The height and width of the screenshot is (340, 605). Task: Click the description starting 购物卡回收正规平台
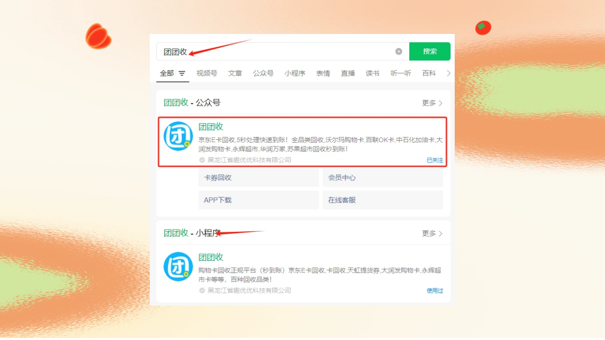[x=320, y=275]
